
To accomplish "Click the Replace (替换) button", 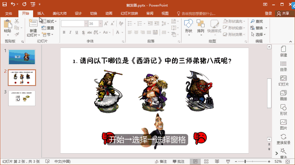I will pyautogui.click(x=257, y=28).
